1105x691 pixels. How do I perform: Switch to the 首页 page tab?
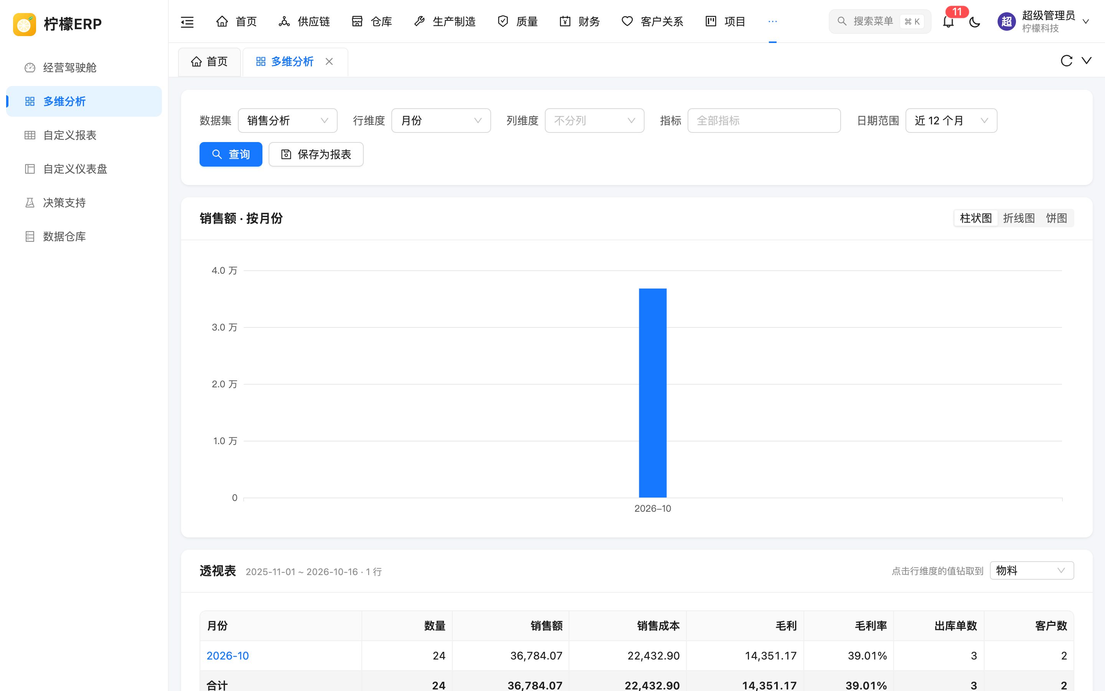209,62
